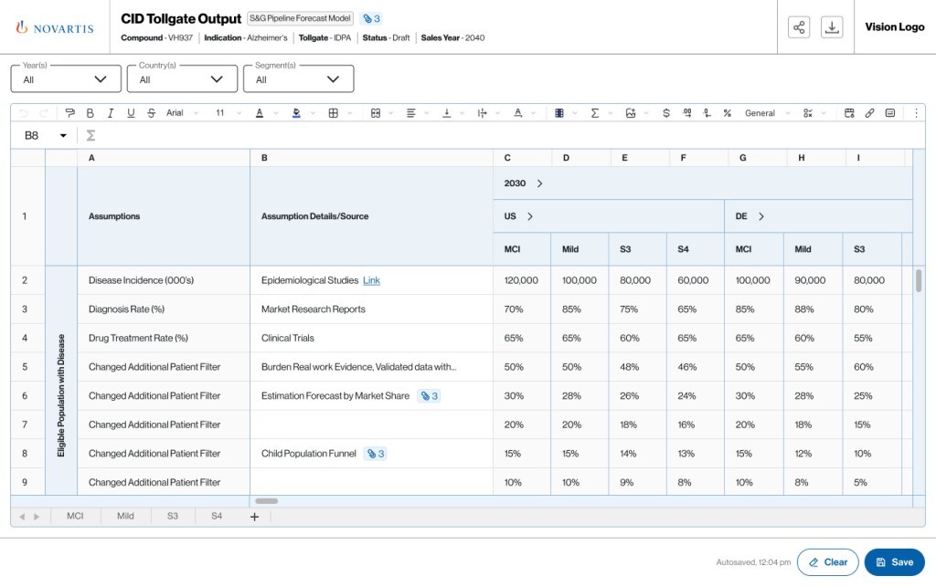Image resolution: width=936 pixels, height=587 pixels.
Task: Switch to the S4 sheet tab
Action: tap(217, 517)
